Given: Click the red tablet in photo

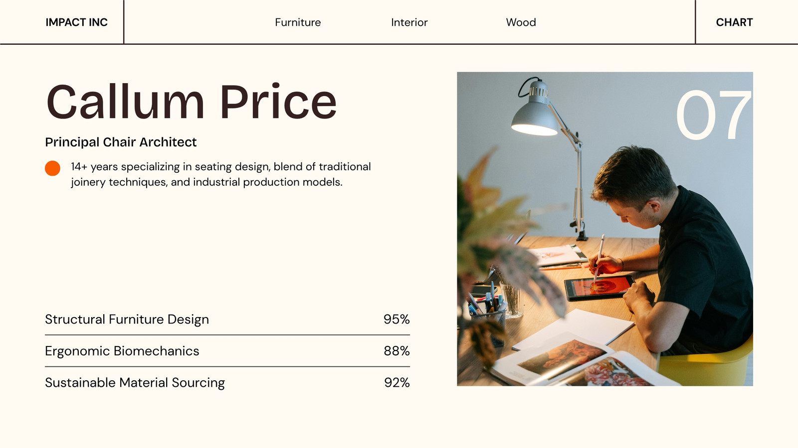Looking at the screenshot, I should point(598,287).
